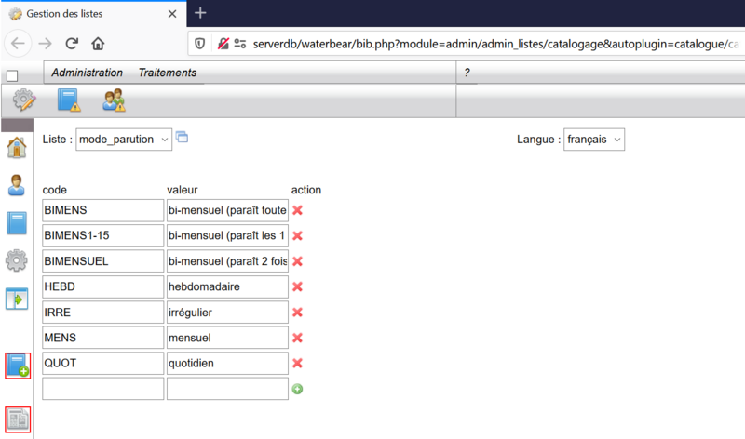The width and height of the screenshot is (745, 439).
Task: Go to the house home sidebar icon
Action: coord(17,147)
